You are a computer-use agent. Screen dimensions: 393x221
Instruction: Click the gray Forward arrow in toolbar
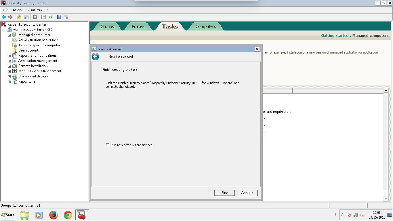(x=10, y=17)
